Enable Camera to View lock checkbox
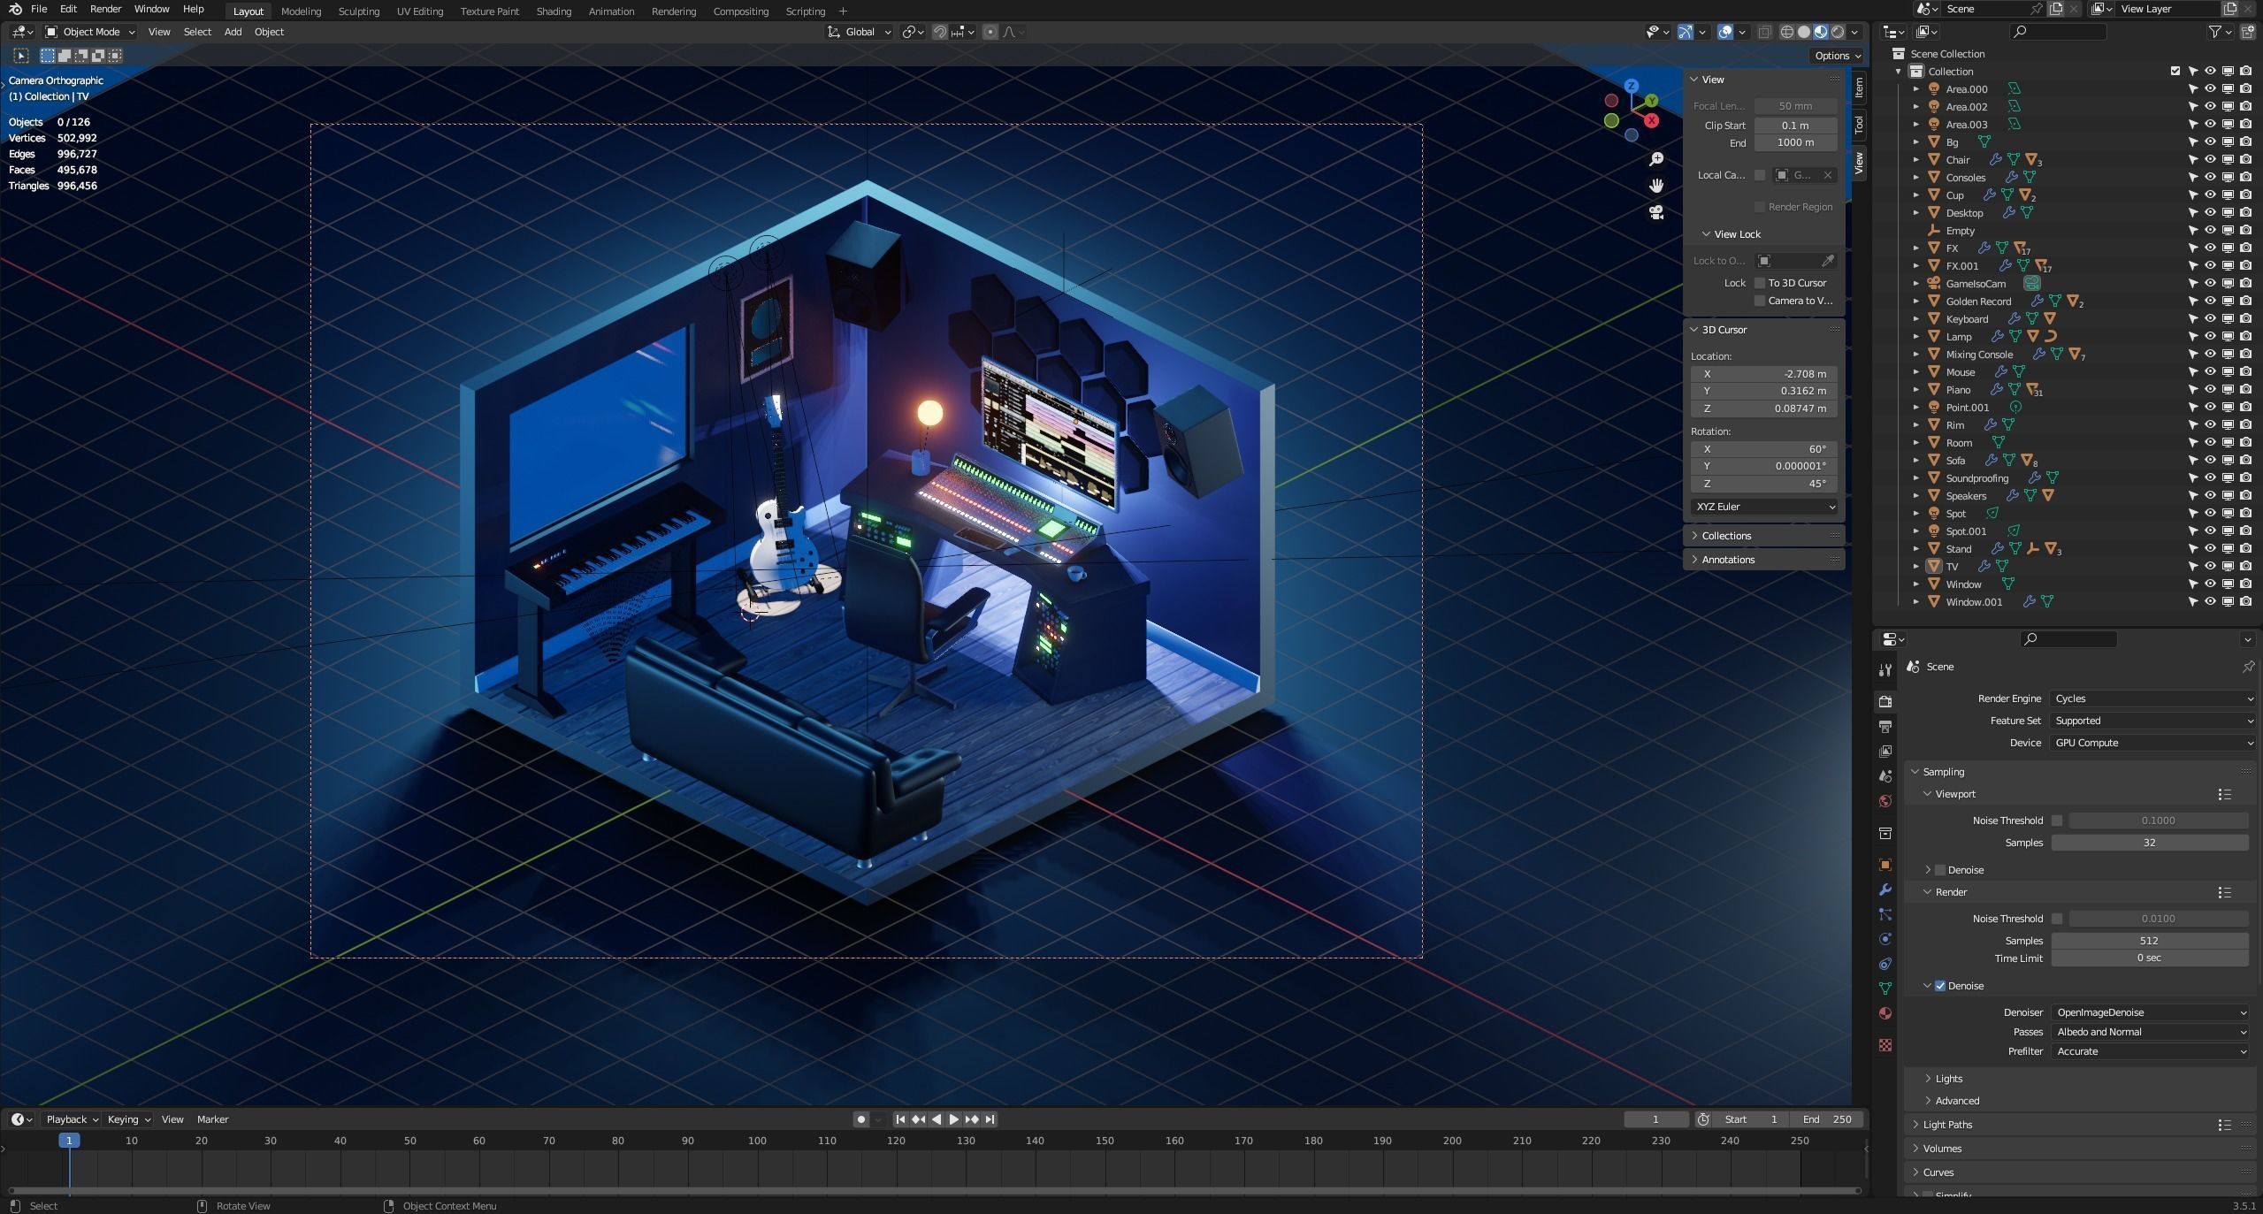The image size is (2263, 1214). 1760,301
